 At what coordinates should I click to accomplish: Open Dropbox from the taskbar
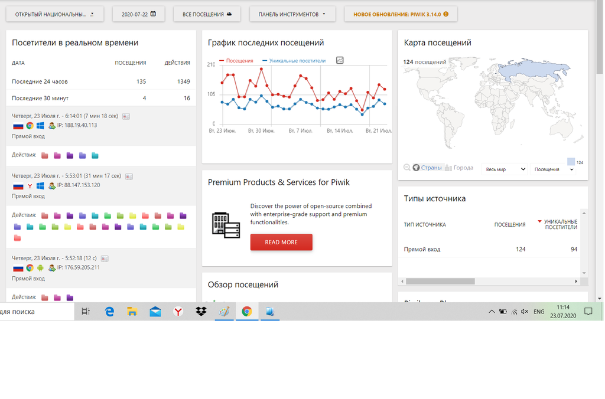click(201, 312)
